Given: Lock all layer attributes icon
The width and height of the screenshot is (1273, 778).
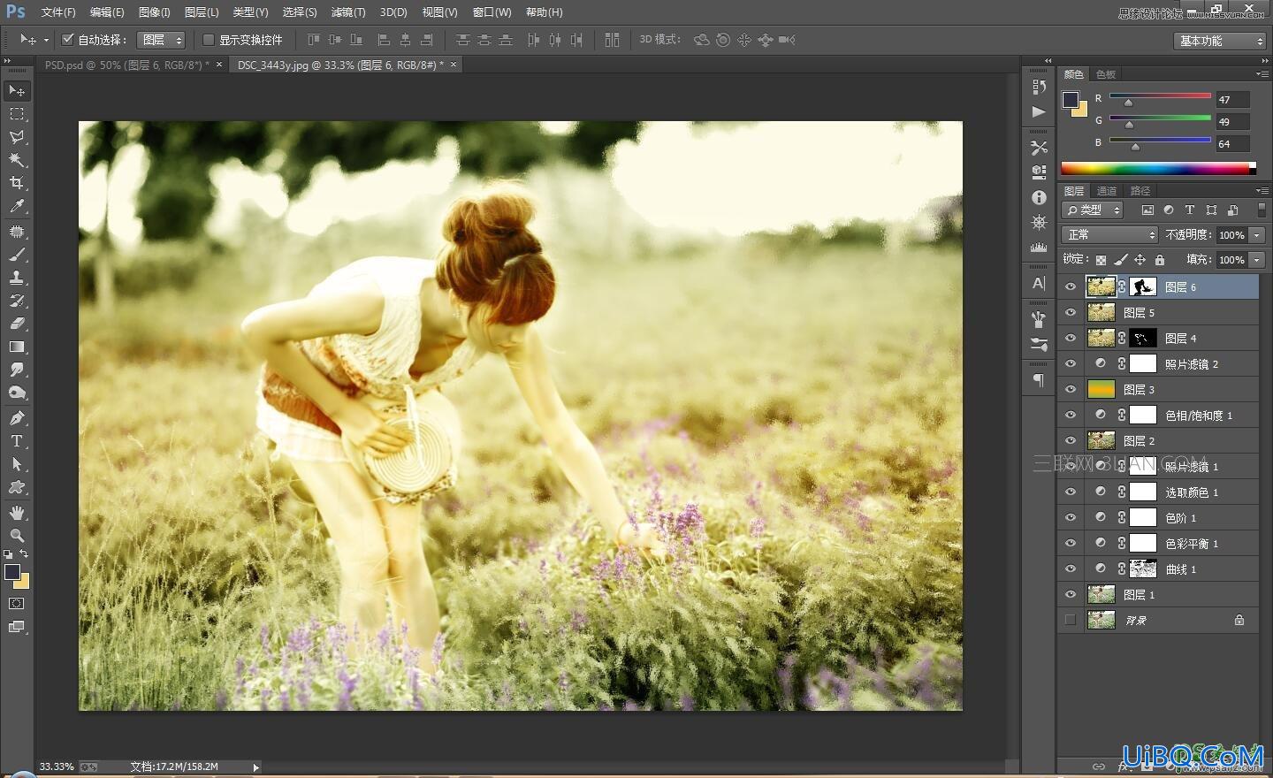Looking at the screenshot, I should 1160,260.
